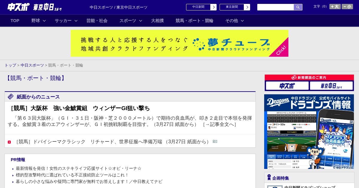
Task: Open the 不正接続防止ツール PR link
Action: tap(72, 175)
